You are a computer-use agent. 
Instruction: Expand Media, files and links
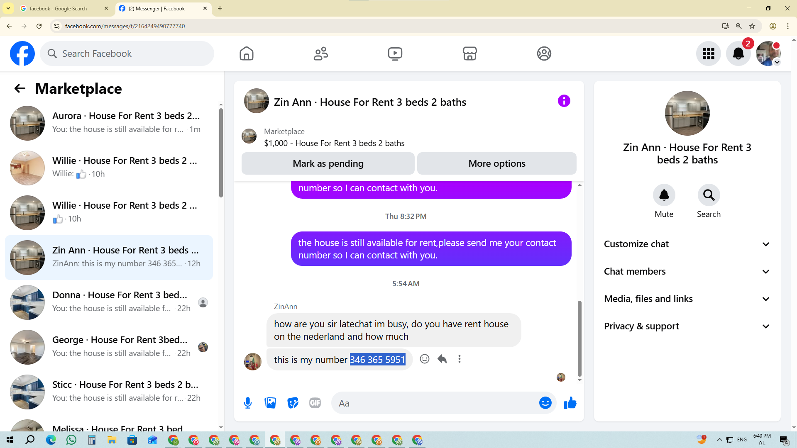pyautogui.click(x=687, y=299)
